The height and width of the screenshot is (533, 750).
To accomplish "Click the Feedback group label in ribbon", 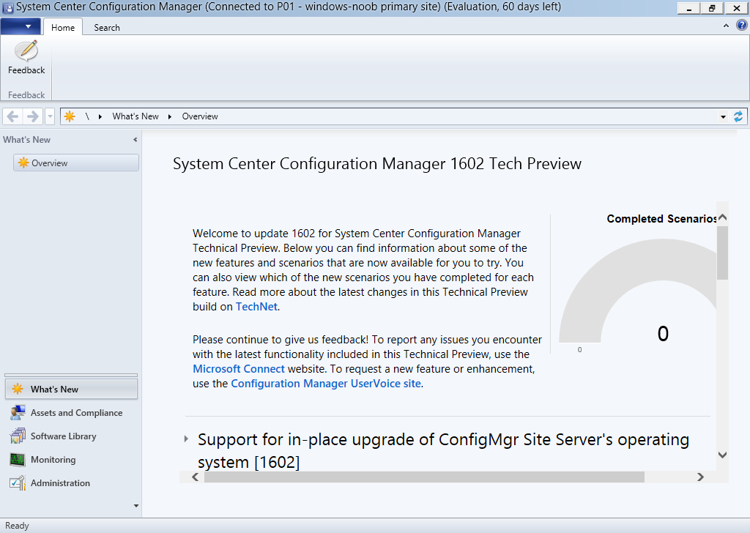I will pyautogui.click(x=26, y=94).
